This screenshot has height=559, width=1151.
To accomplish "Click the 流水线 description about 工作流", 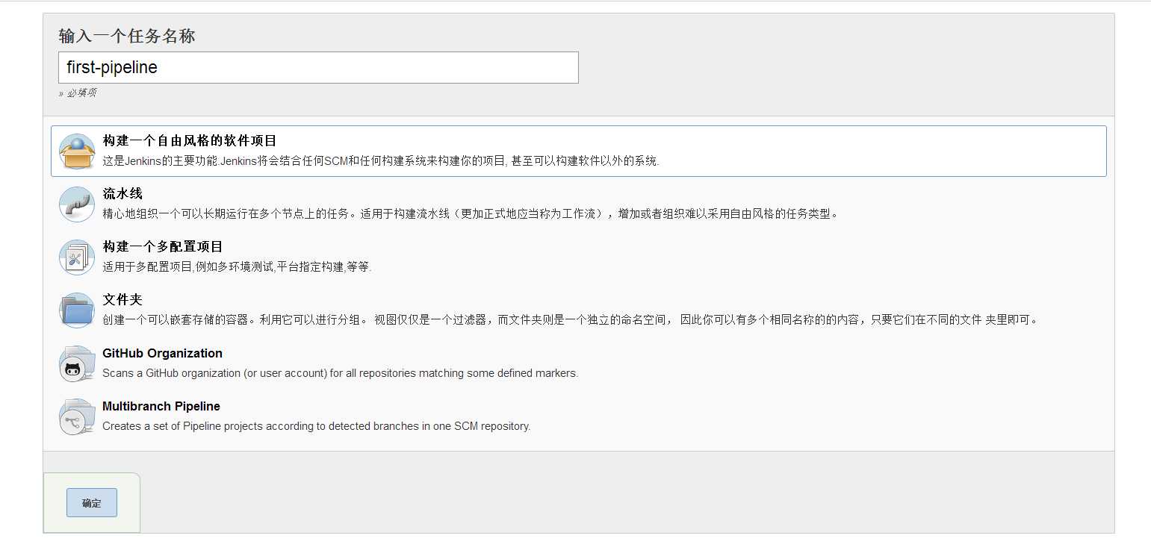I will pyautogui.click(x=471, y=213).
